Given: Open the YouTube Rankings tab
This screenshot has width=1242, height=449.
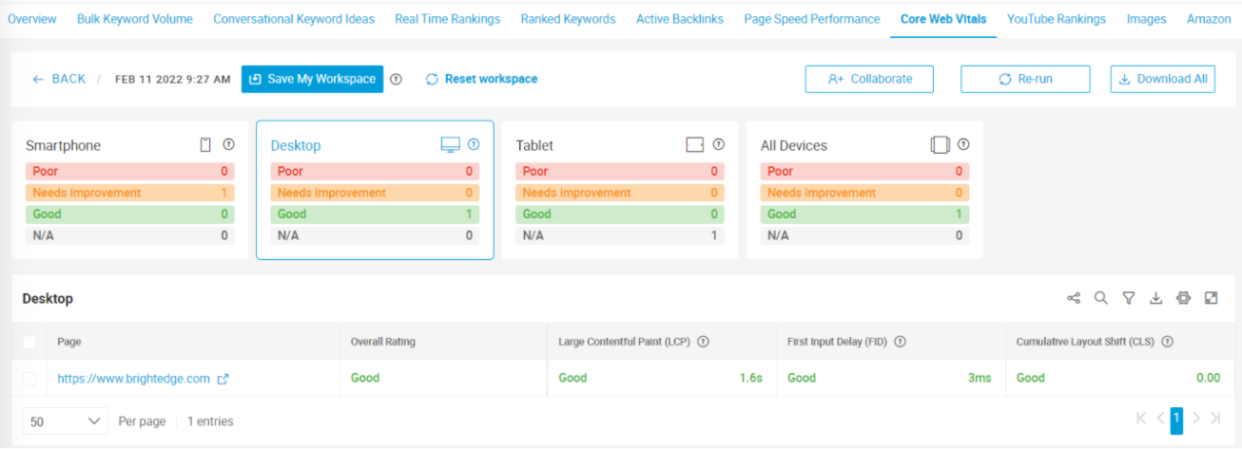Looking at the screenshot, I should [x=1056, y=19].
